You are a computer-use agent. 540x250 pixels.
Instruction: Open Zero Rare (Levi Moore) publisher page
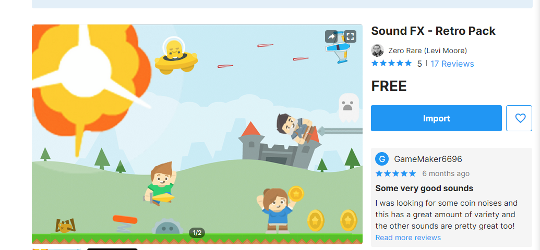click(427, 51)
